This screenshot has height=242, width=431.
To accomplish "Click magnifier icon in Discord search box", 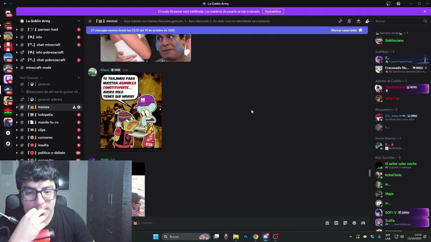I will 425,21.
